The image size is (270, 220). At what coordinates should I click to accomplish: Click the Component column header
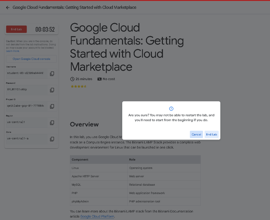tap(98, 160)
